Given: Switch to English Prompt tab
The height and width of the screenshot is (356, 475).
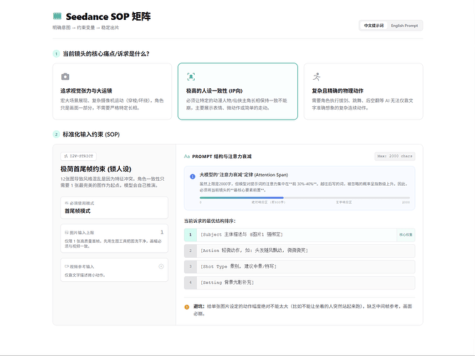Looking at the screenshot, I should click(x=404, y=26).
